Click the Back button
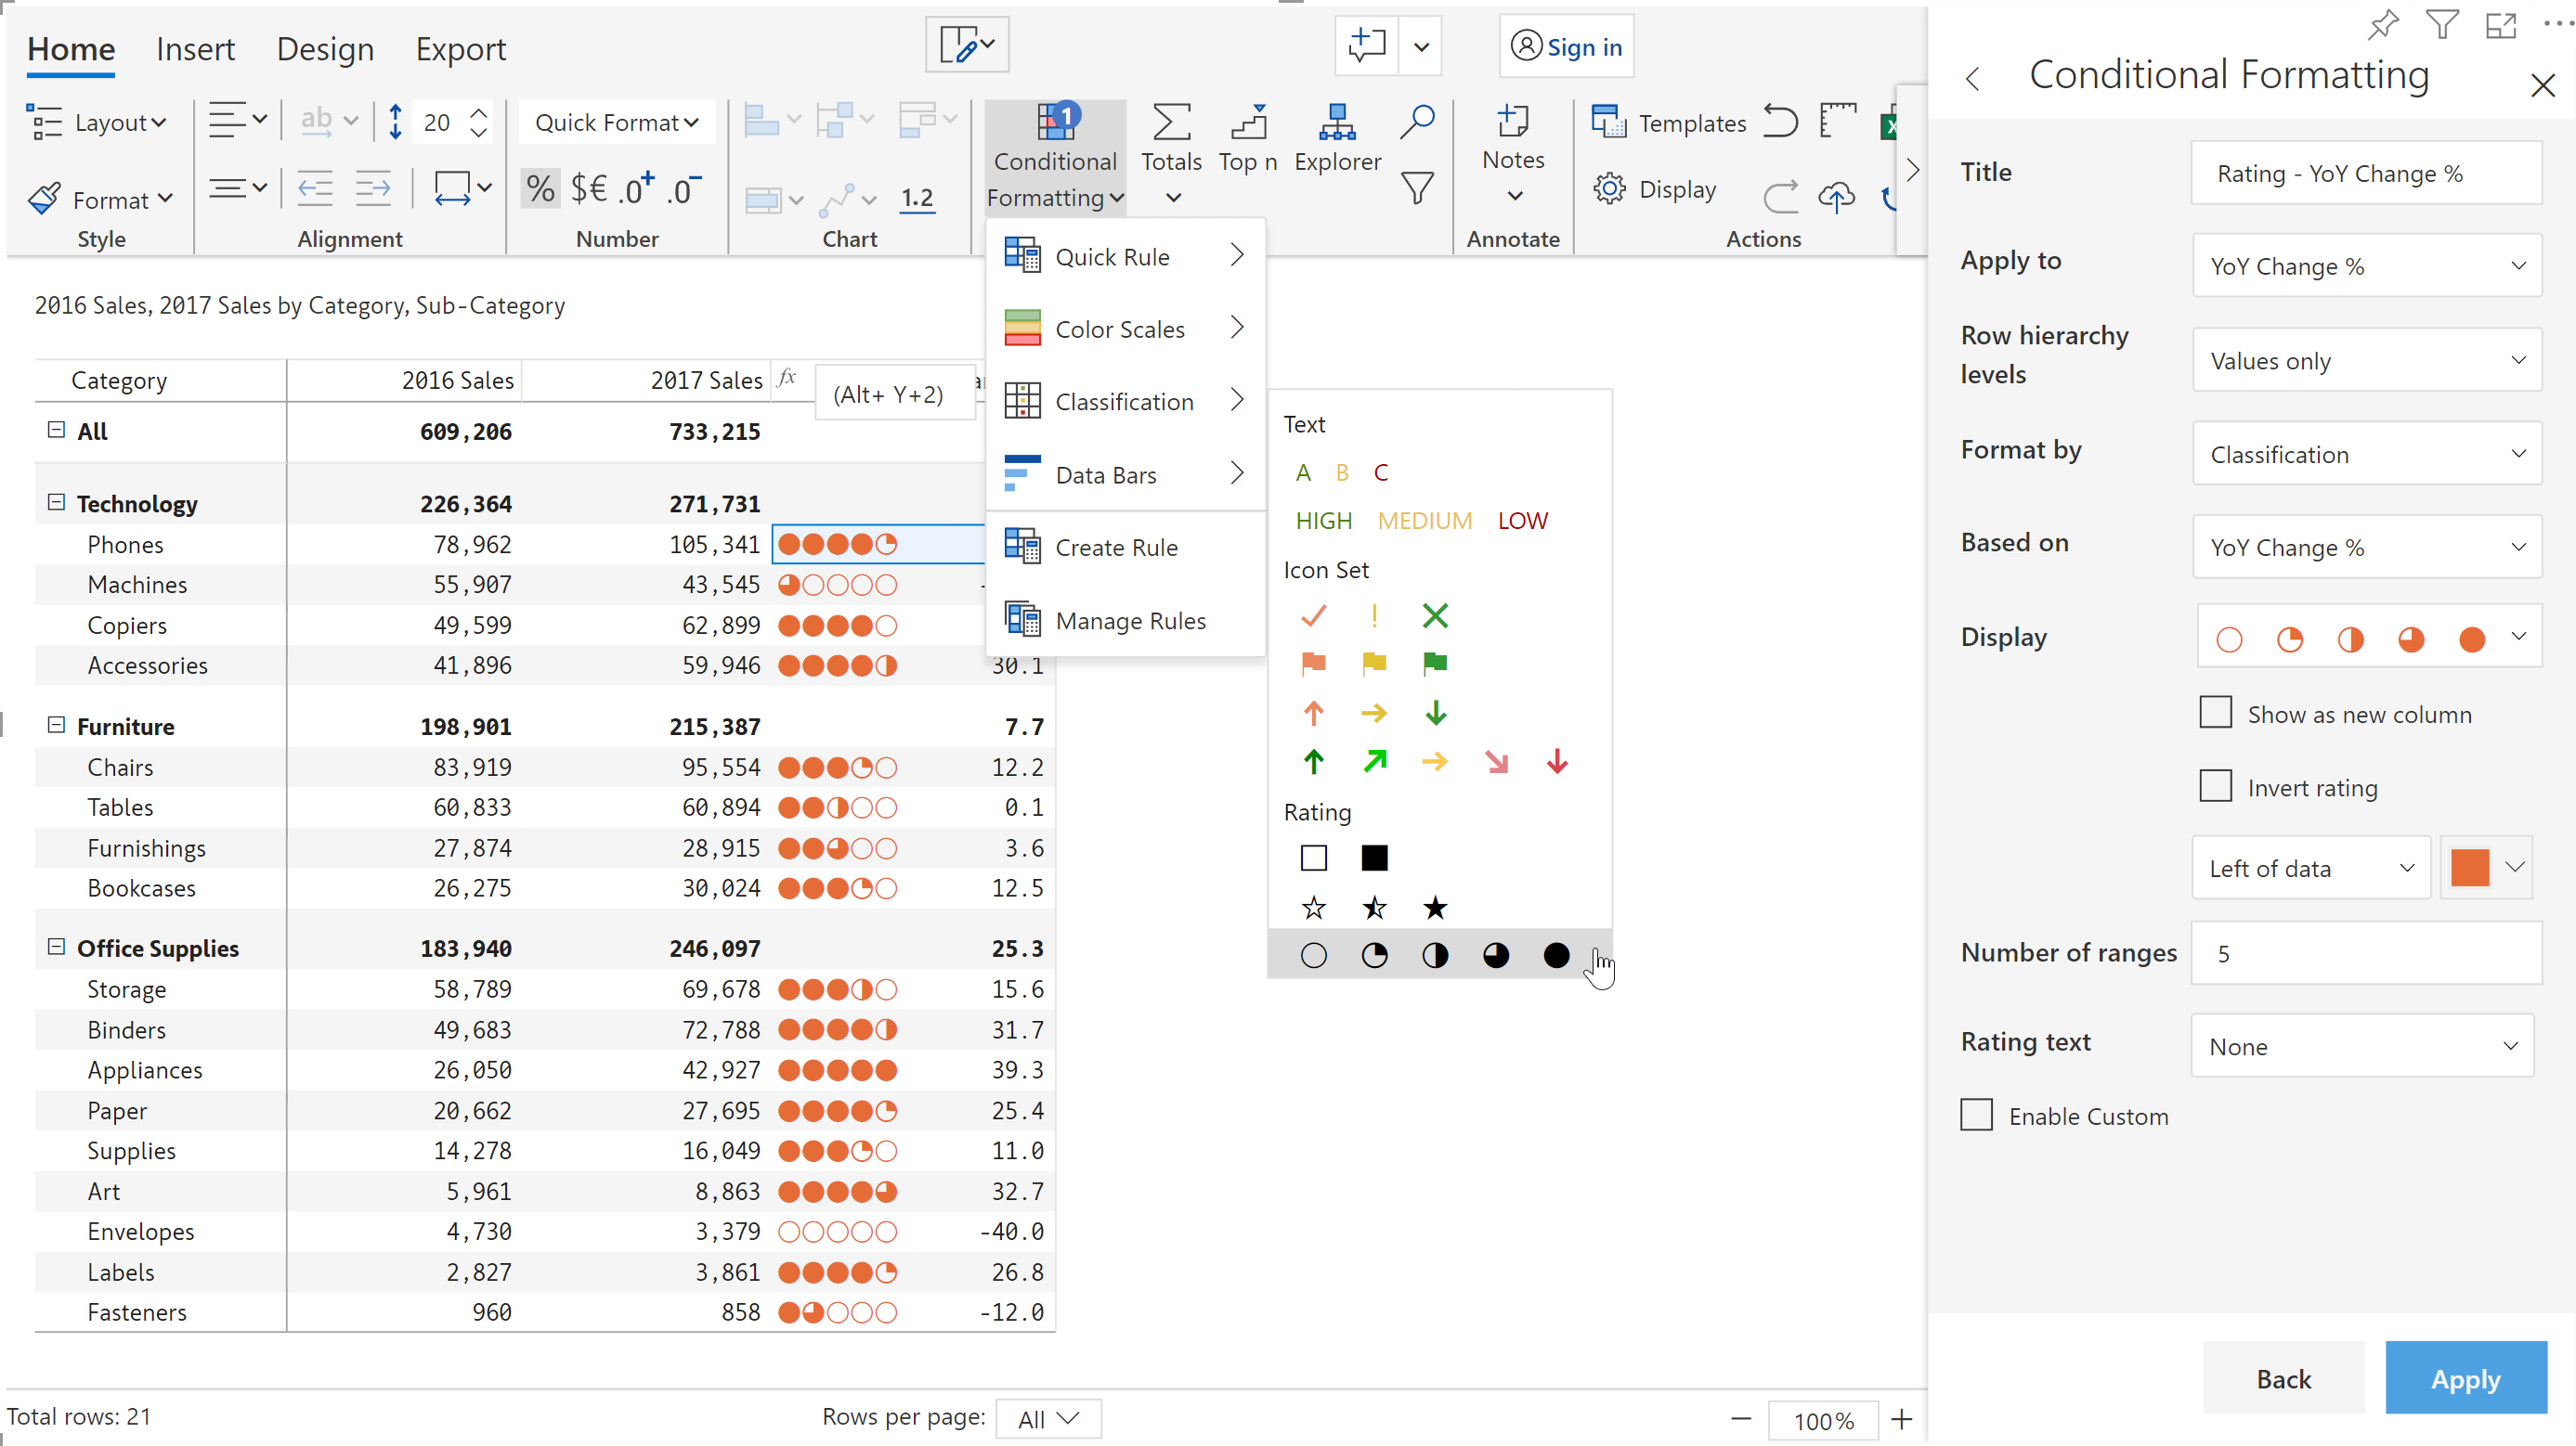The image size is (2576, 1446). 2283,1379
